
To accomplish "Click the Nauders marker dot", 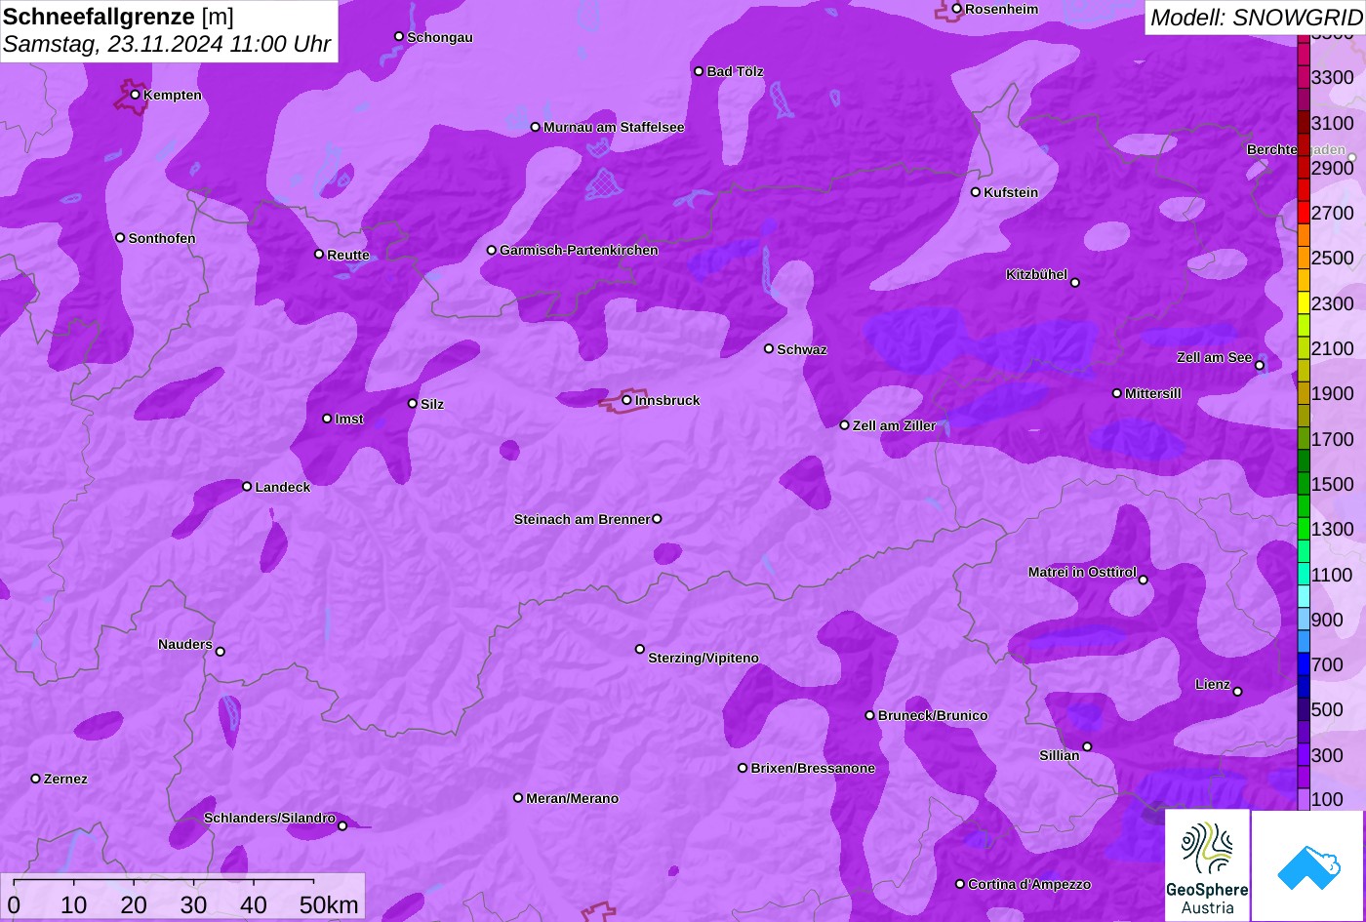I will click(221, 652).
